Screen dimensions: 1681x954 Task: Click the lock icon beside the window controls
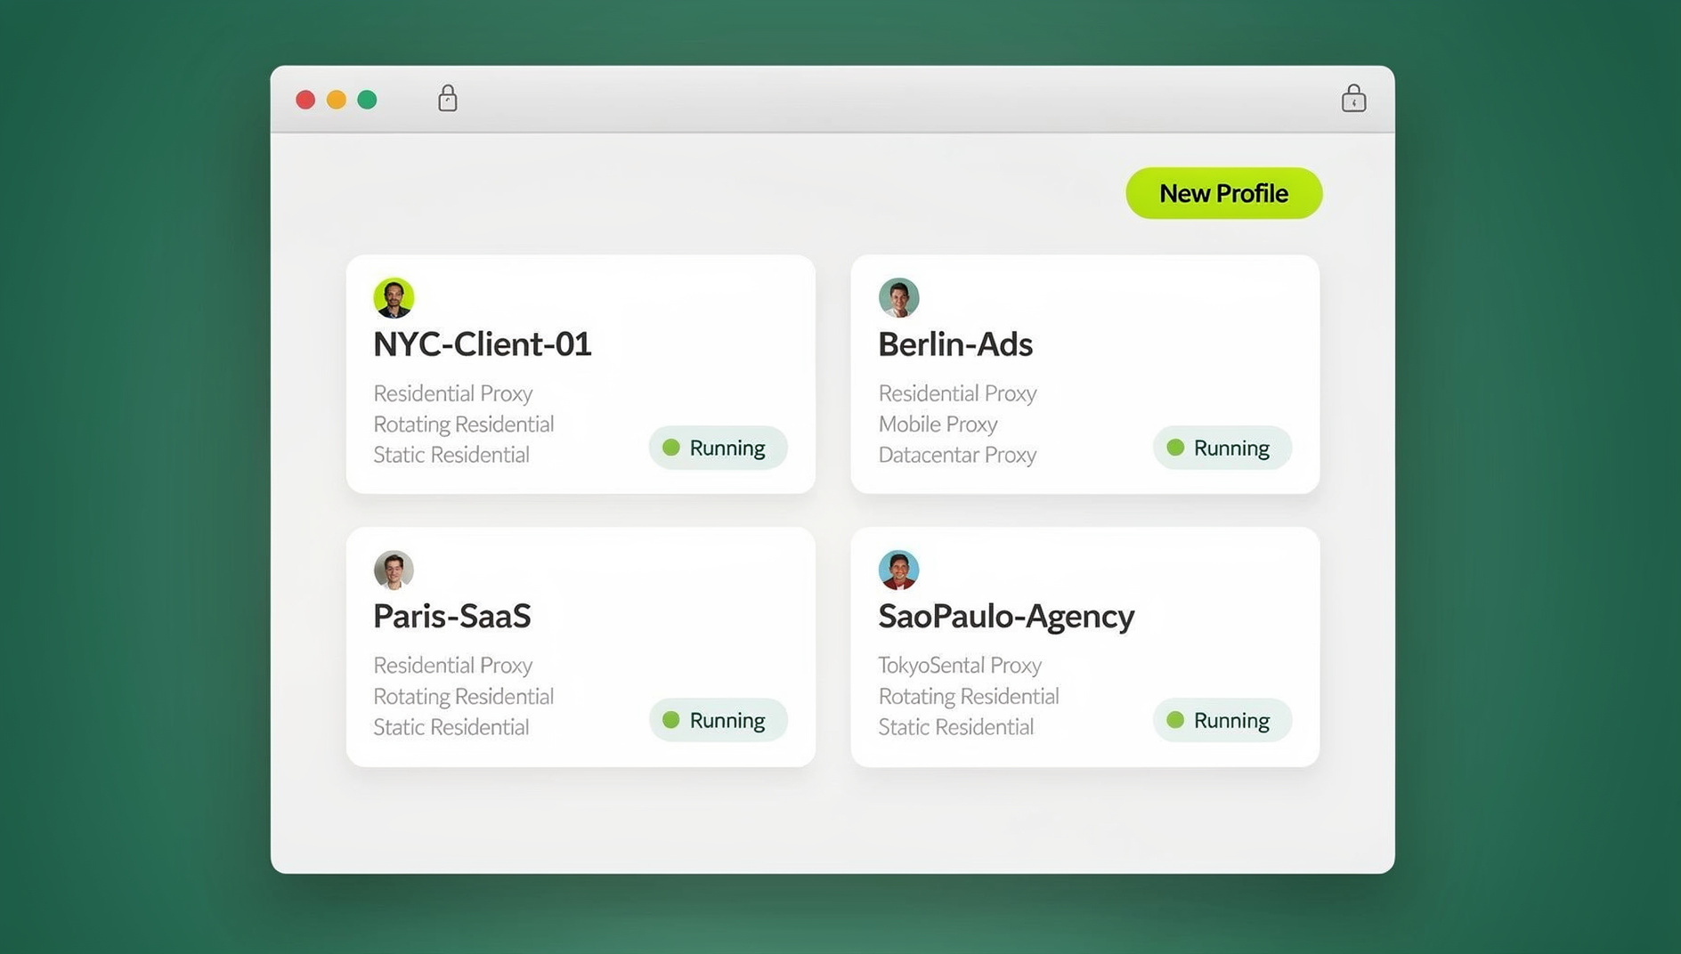pyautogui.click(x=448, y=98)
